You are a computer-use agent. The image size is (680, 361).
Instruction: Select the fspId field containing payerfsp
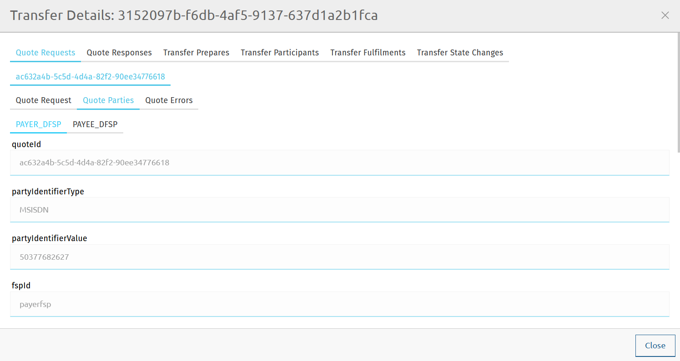tap(339, 304)
